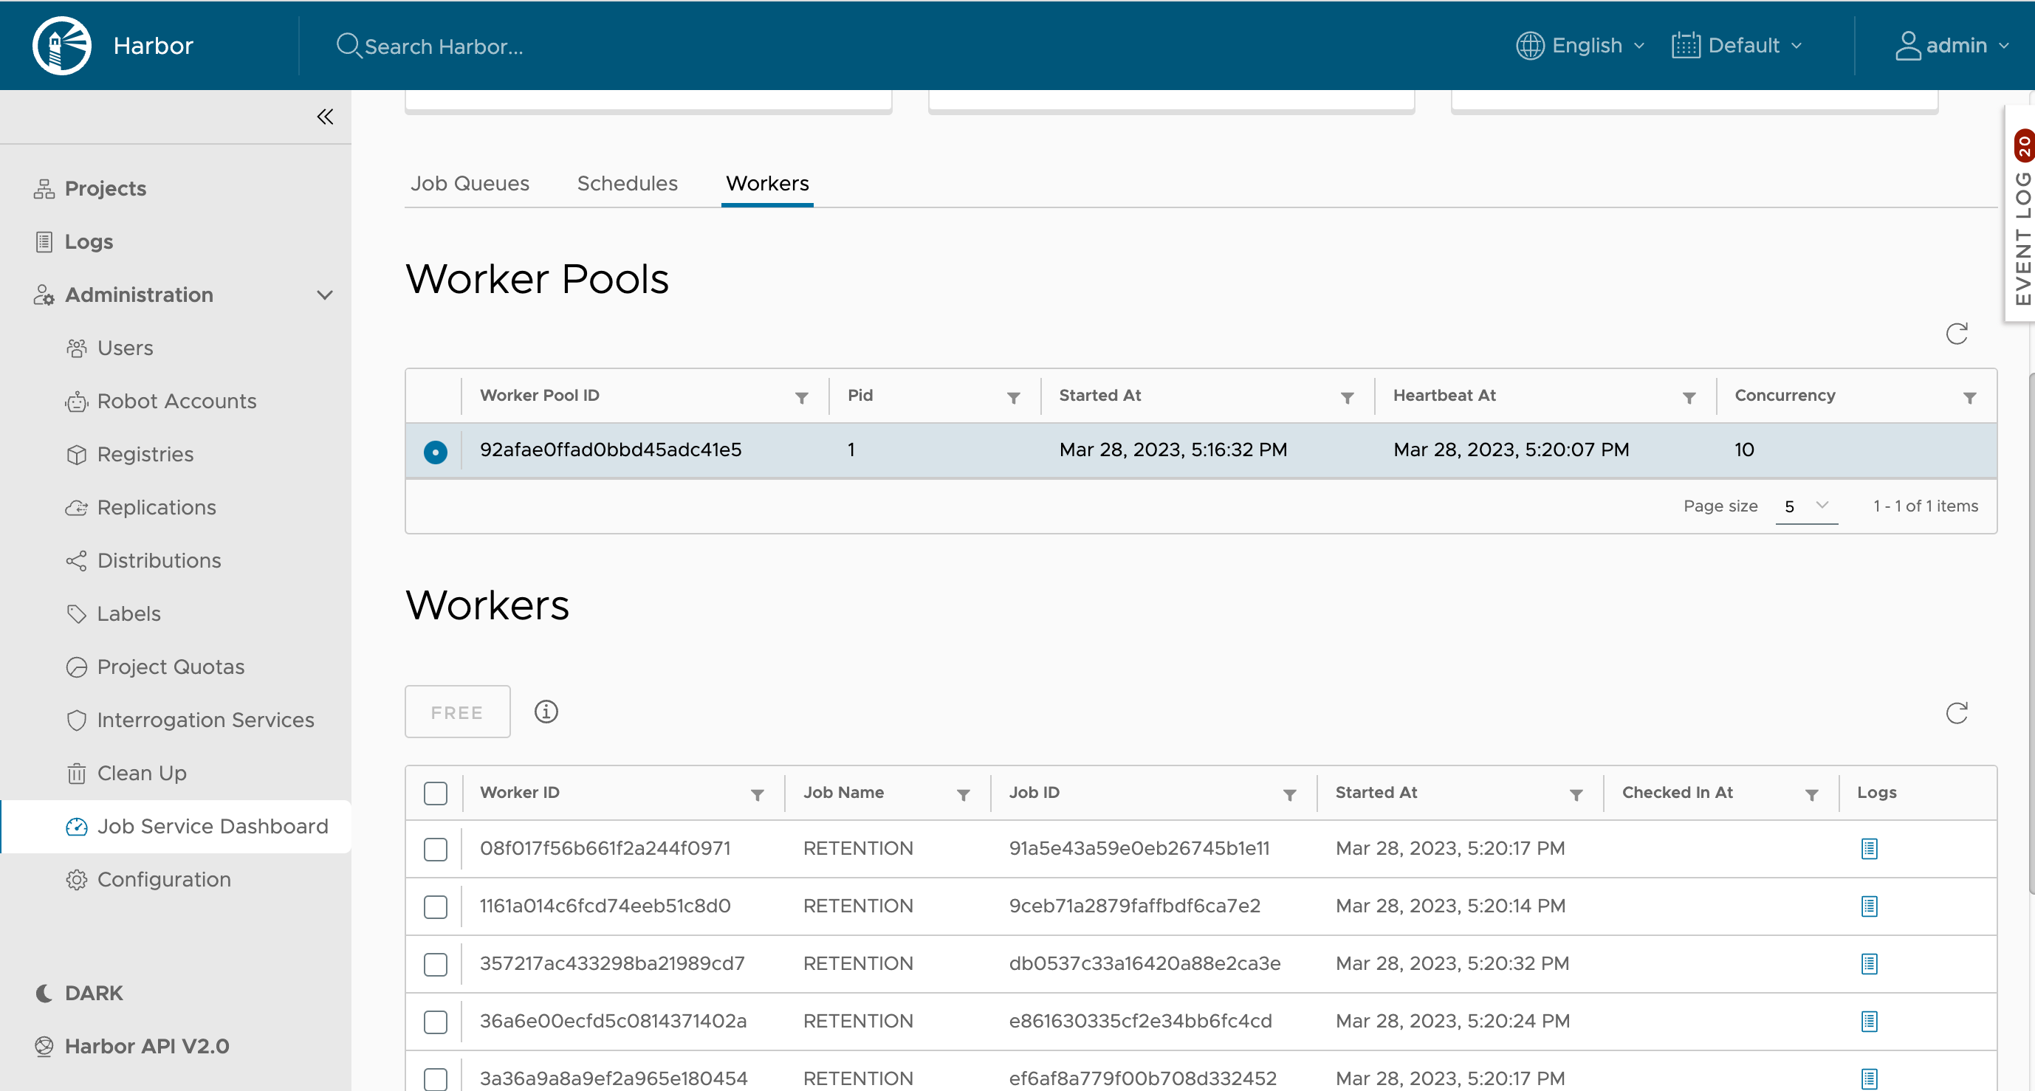Switch to the Job Queues tab
Image resolution: width=2035 pixels, height=1091 pixels.
470,183
